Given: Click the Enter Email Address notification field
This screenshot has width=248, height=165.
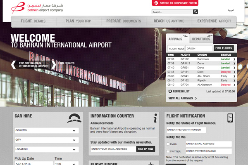Looking at the screenshot, I should click(209, 144).
